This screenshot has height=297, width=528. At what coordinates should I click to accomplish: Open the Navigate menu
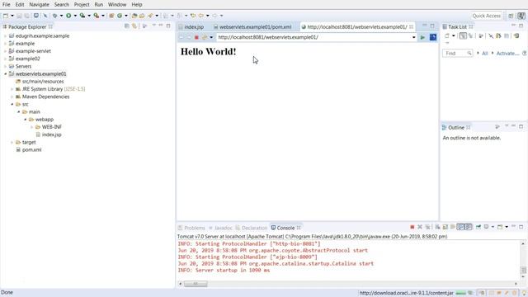pos(39,5)
